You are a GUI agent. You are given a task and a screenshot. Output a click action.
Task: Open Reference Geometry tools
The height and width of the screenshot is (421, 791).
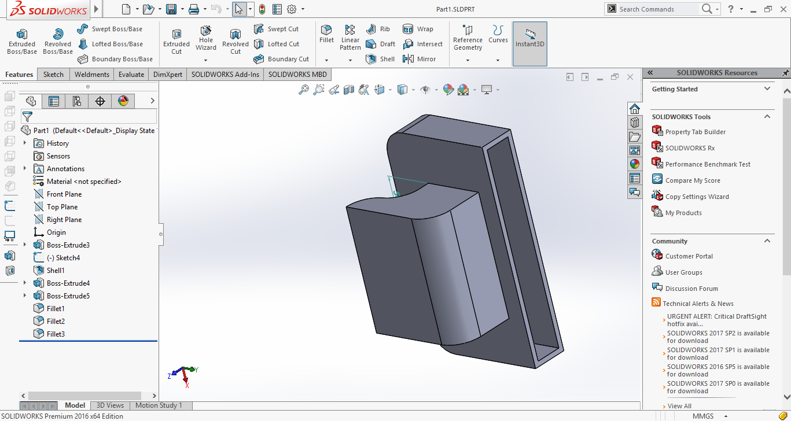[468, 38]
